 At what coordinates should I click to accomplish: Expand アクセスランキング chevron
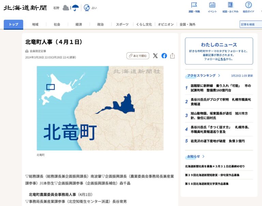(219, 76)
